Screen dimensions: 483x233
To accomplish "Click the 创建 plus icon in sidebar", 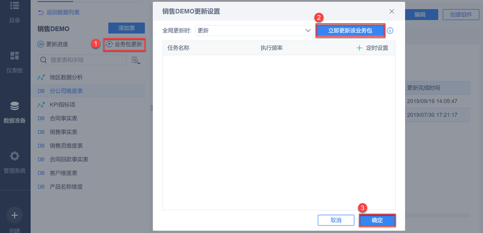I will (14, 215).
